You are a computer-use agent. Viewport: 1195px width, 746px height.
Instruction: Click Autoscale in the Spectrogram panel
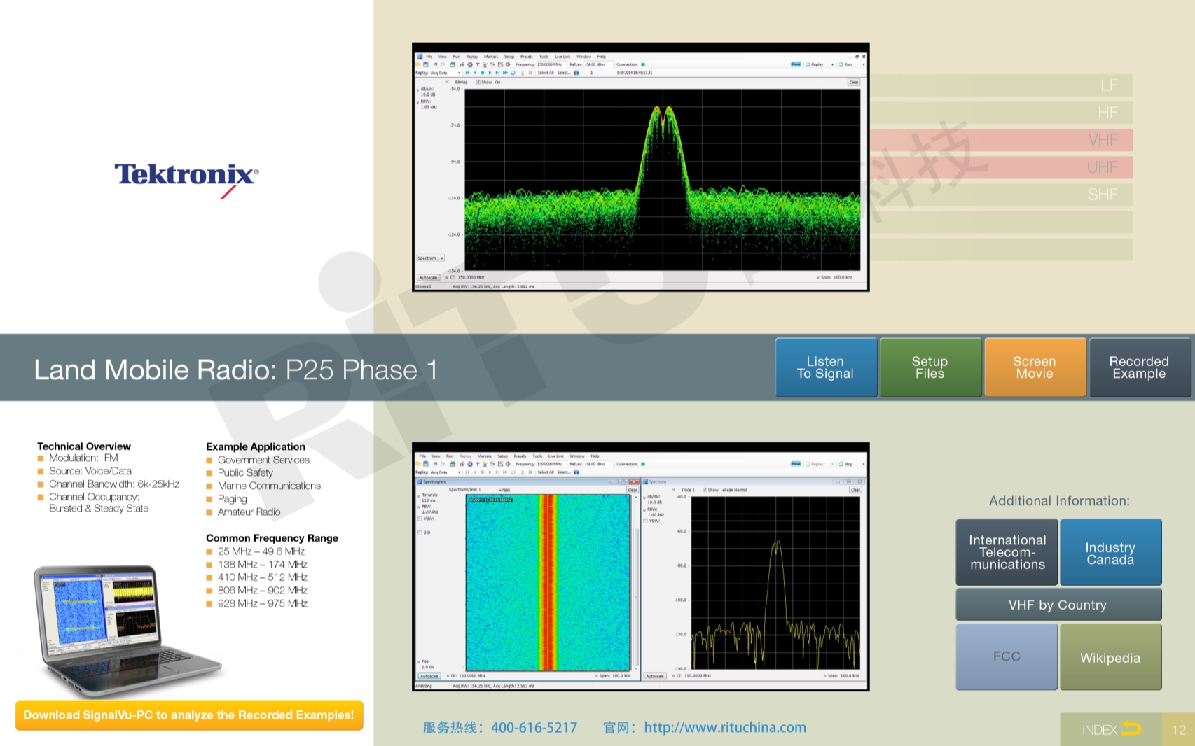click(x=429, y=676)
